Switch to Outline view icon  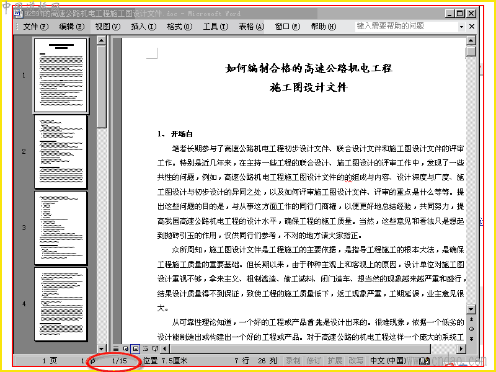[x=146, y=348]
